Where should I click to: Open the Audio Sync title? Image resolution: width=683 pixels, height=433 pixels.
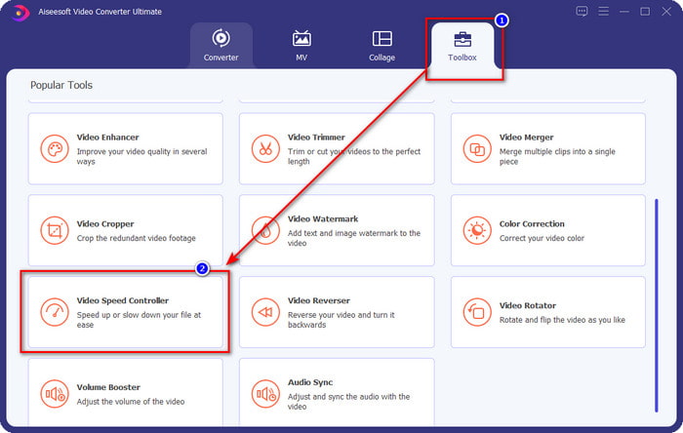(310, 382)
